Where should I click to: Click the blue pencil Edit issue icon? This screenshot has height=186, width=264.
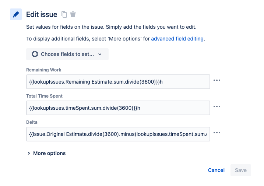[x=16, y=14]
